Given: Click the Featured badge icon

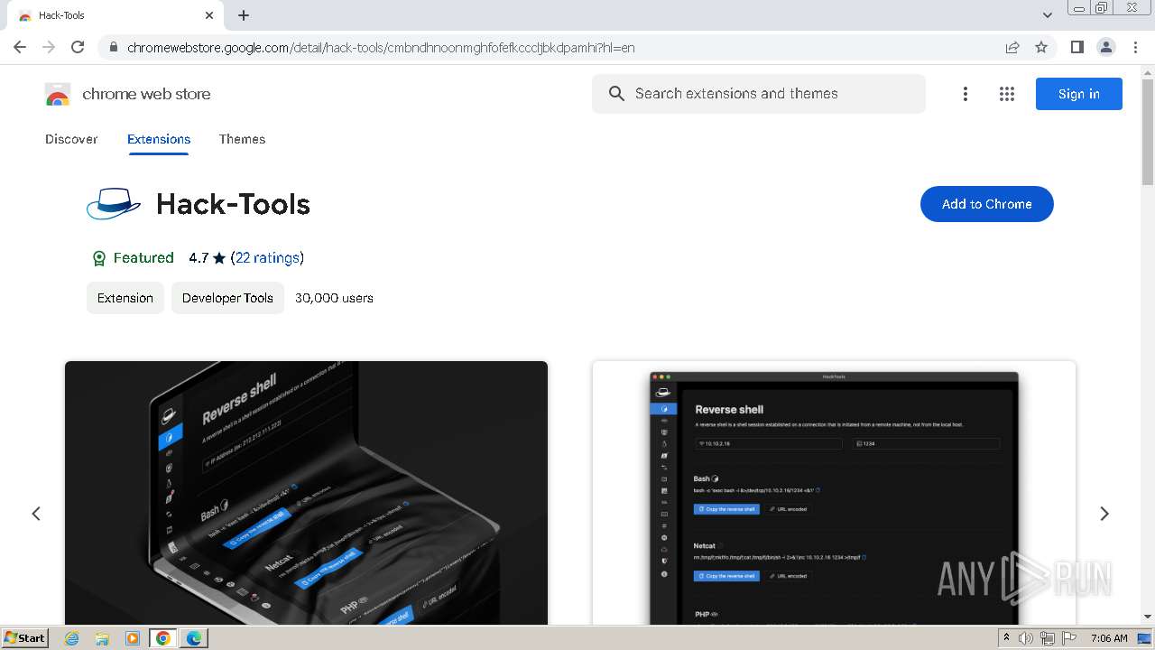Looking at the screenshot, I should tap(99, 258).
